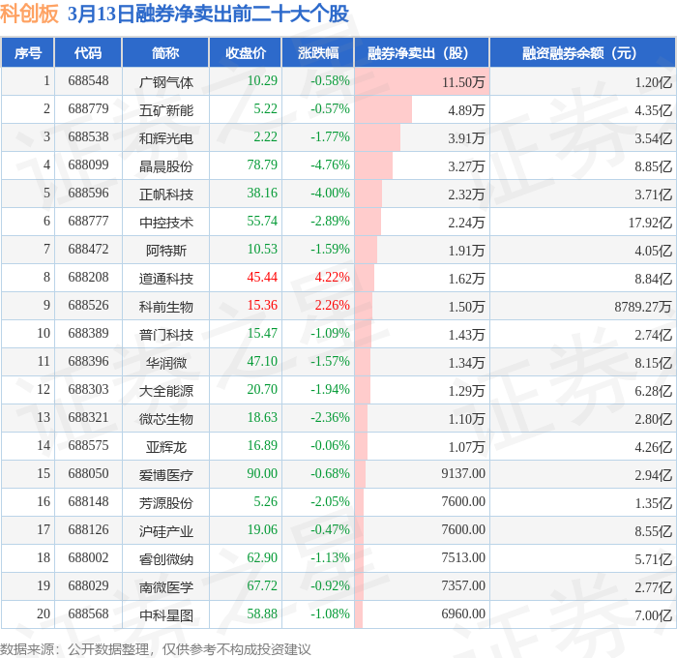Select stock code 688777

point(88,222)
